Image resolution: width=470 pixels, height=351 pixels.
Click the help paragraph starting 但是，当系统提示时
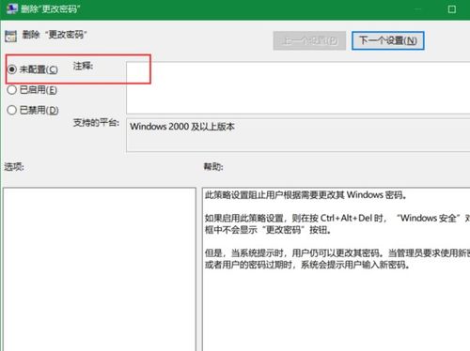click(337, 259)
